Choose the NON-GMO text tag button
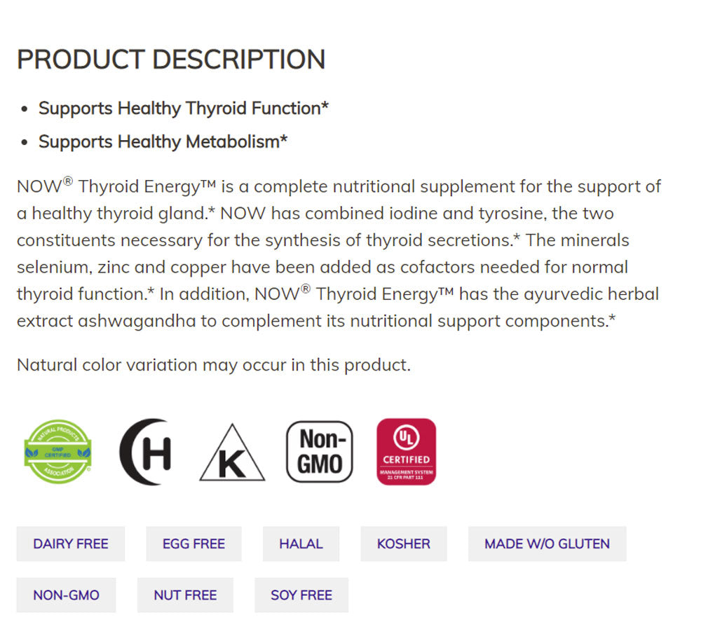The width and height of the screenshot is (701, 629). click(66, 595)
